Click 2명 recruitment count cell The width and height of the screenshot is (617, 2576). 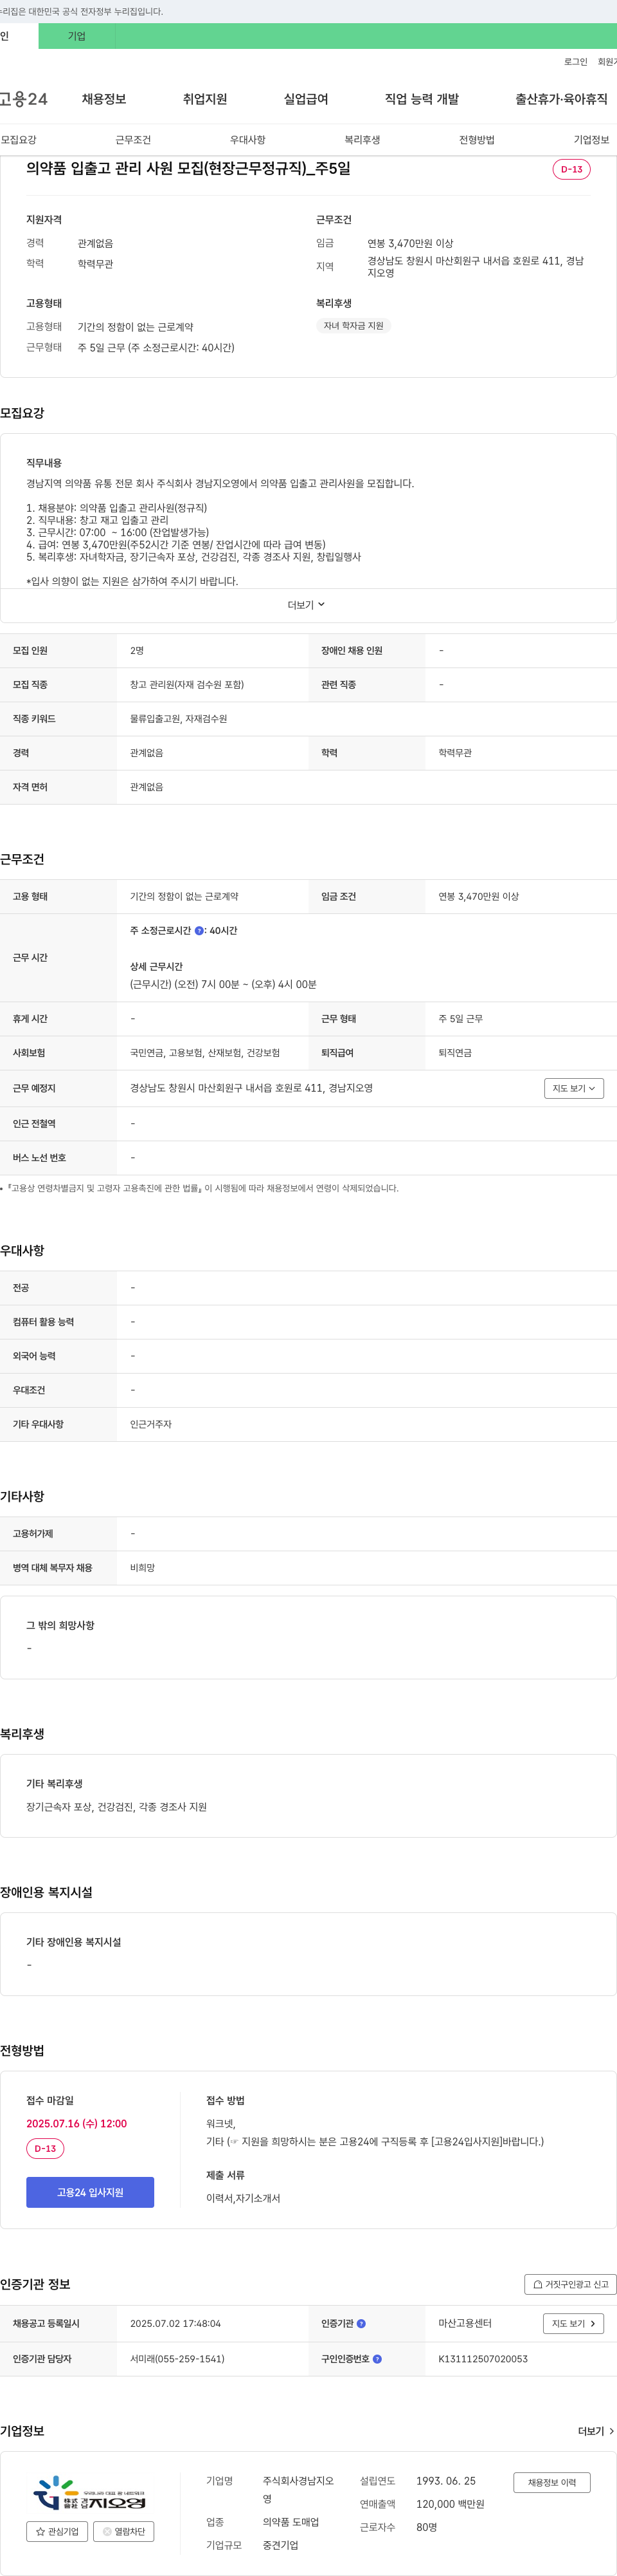click(x=137, y=651)
